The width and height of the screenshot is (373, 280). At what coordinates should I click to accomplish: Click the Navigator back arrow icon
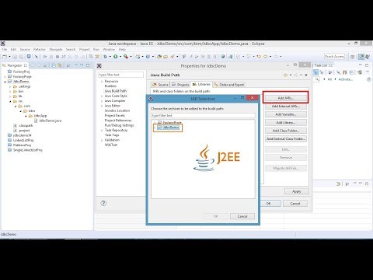(x=33, y=65)
